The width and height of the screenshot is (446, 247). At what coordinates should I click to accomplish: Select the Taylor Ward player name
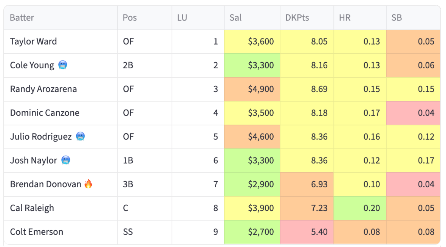pyautogui.click(x=34, y=42)
